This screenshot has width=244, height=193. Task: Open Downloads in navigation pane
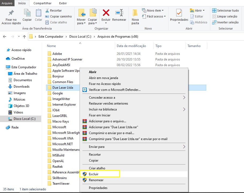click(x=19, y=87)
